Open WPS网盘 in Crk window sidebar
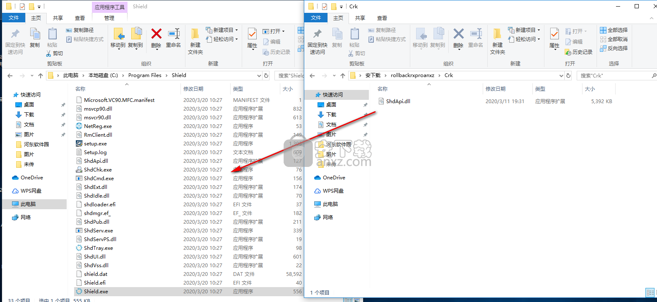This screenshot has height=302, width=657. tap(333, 191)
